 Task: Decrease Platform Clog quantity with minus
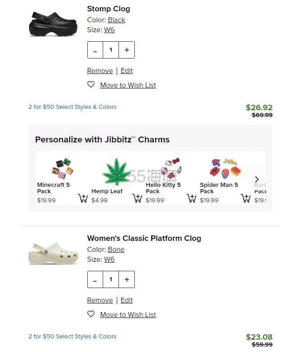tap(95, 279)
